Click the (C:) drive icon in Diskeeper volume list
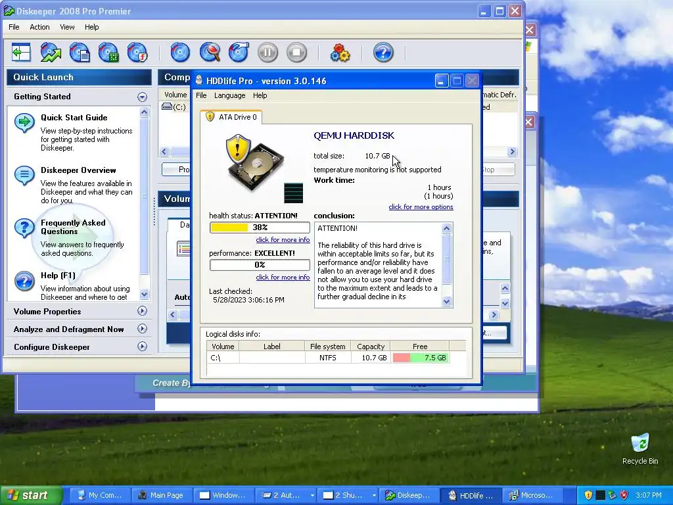 click(166, 107)
